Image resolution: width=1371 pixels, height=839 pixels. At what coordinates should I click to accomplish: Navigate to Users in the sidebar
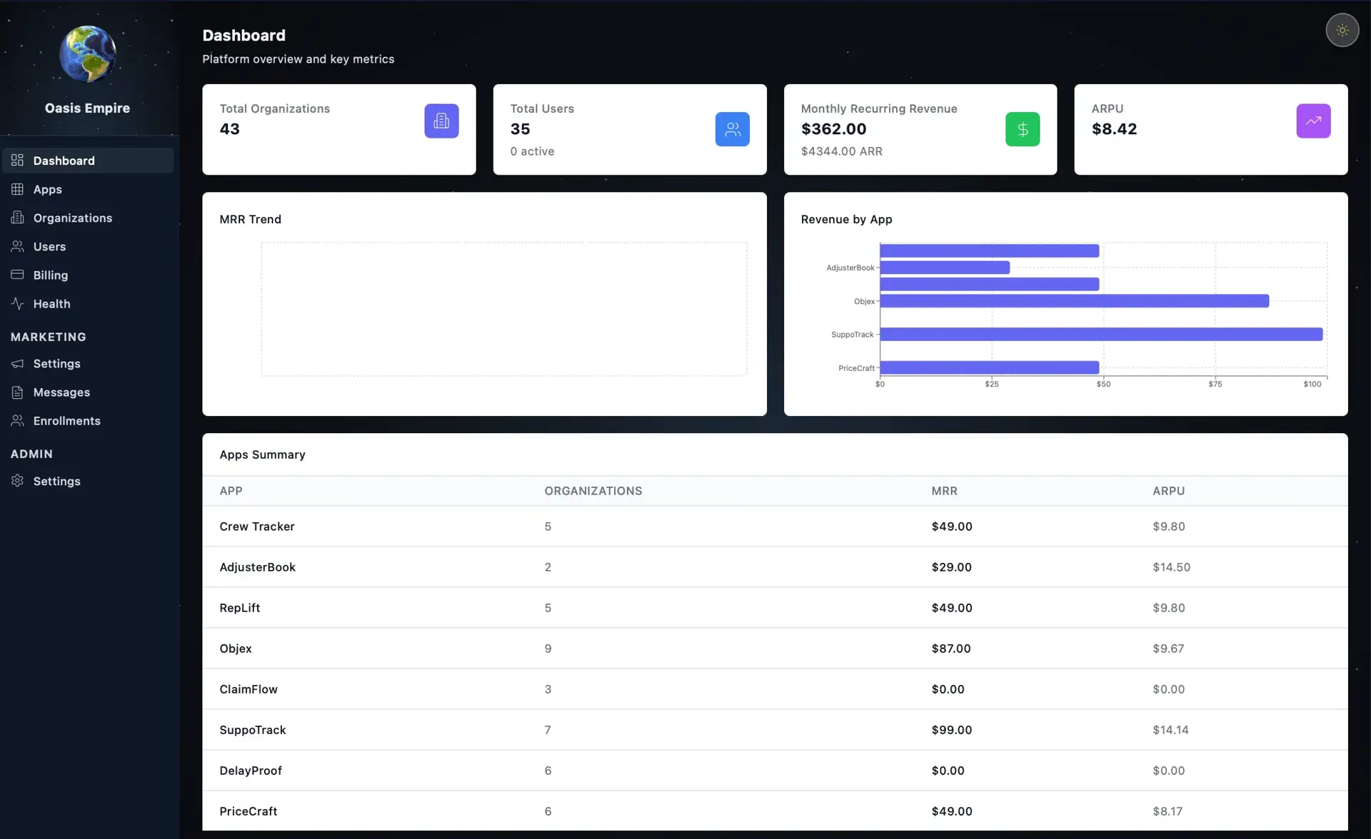pos(88,246)
